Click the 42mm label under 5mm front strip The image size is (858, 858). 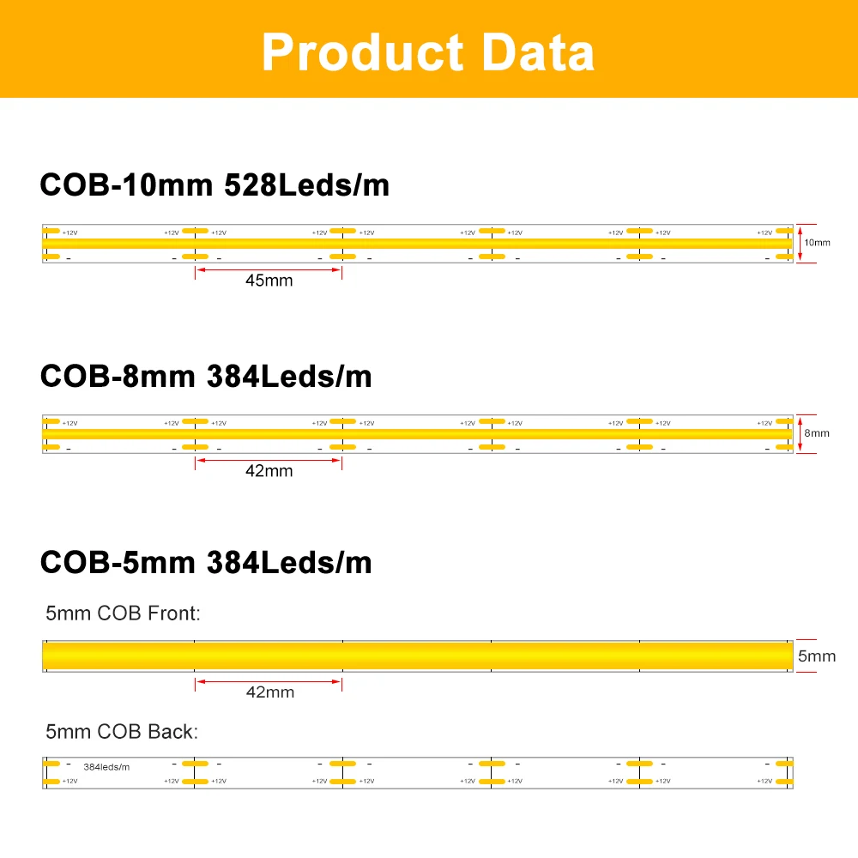point(269,692)
